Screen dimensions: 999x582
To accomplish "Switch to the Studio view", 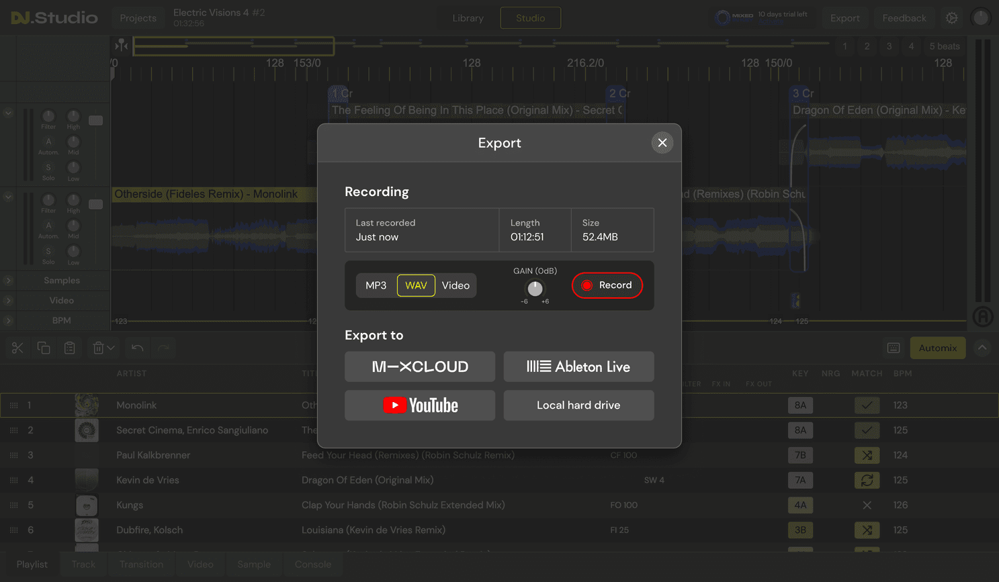I will click(x=531, y=18).
